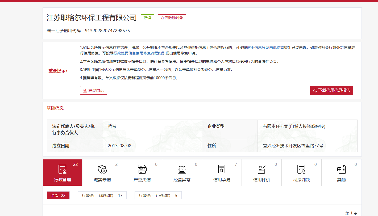The height and width of the screenshot is (216, 378).
Task: Filter by 行政许可（新标准）17
Action: (102, 196)
